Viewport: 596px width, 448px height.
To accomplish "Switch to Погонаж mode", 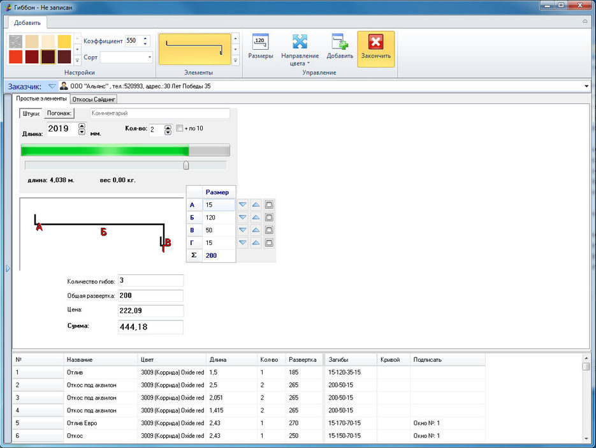I will (x=59, y=113).
